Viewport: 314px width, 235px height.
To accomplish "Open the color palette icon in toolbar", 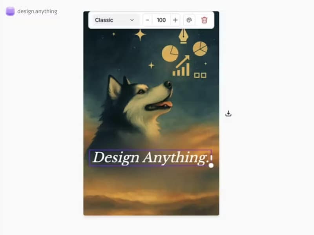I will 189,20.
